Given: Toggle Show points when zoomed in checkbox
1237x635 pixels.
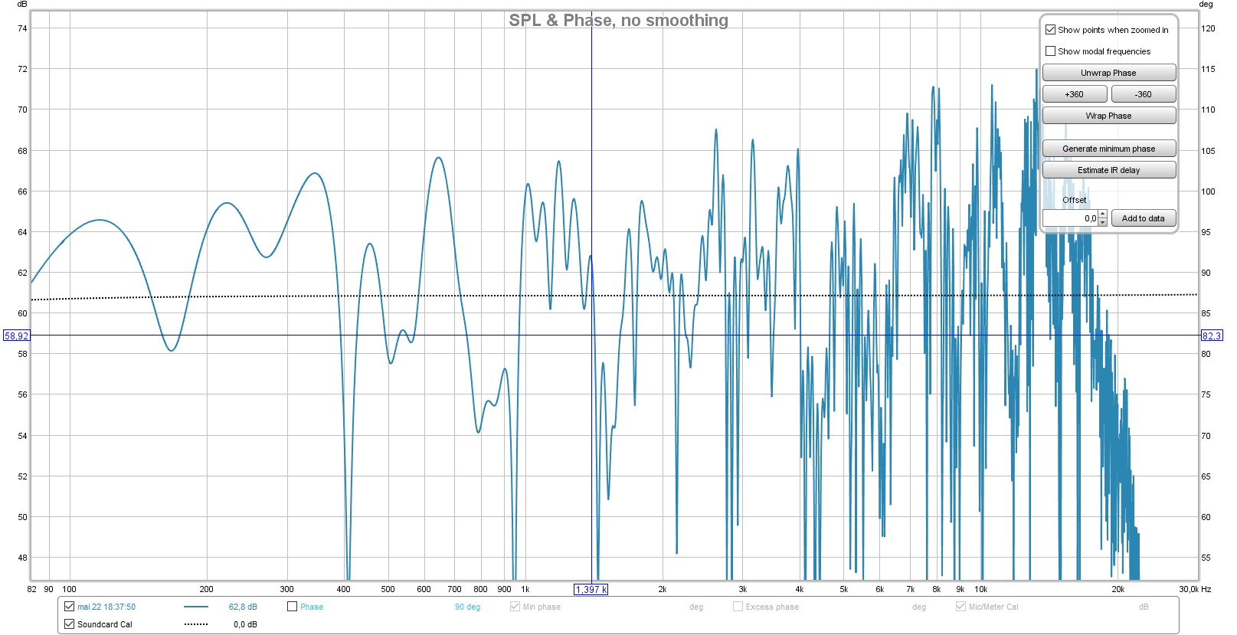Looking at the screenshot, I should pos(1051,30).
